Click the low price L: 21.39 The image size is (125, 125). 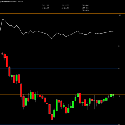click(x=65, y=8)
